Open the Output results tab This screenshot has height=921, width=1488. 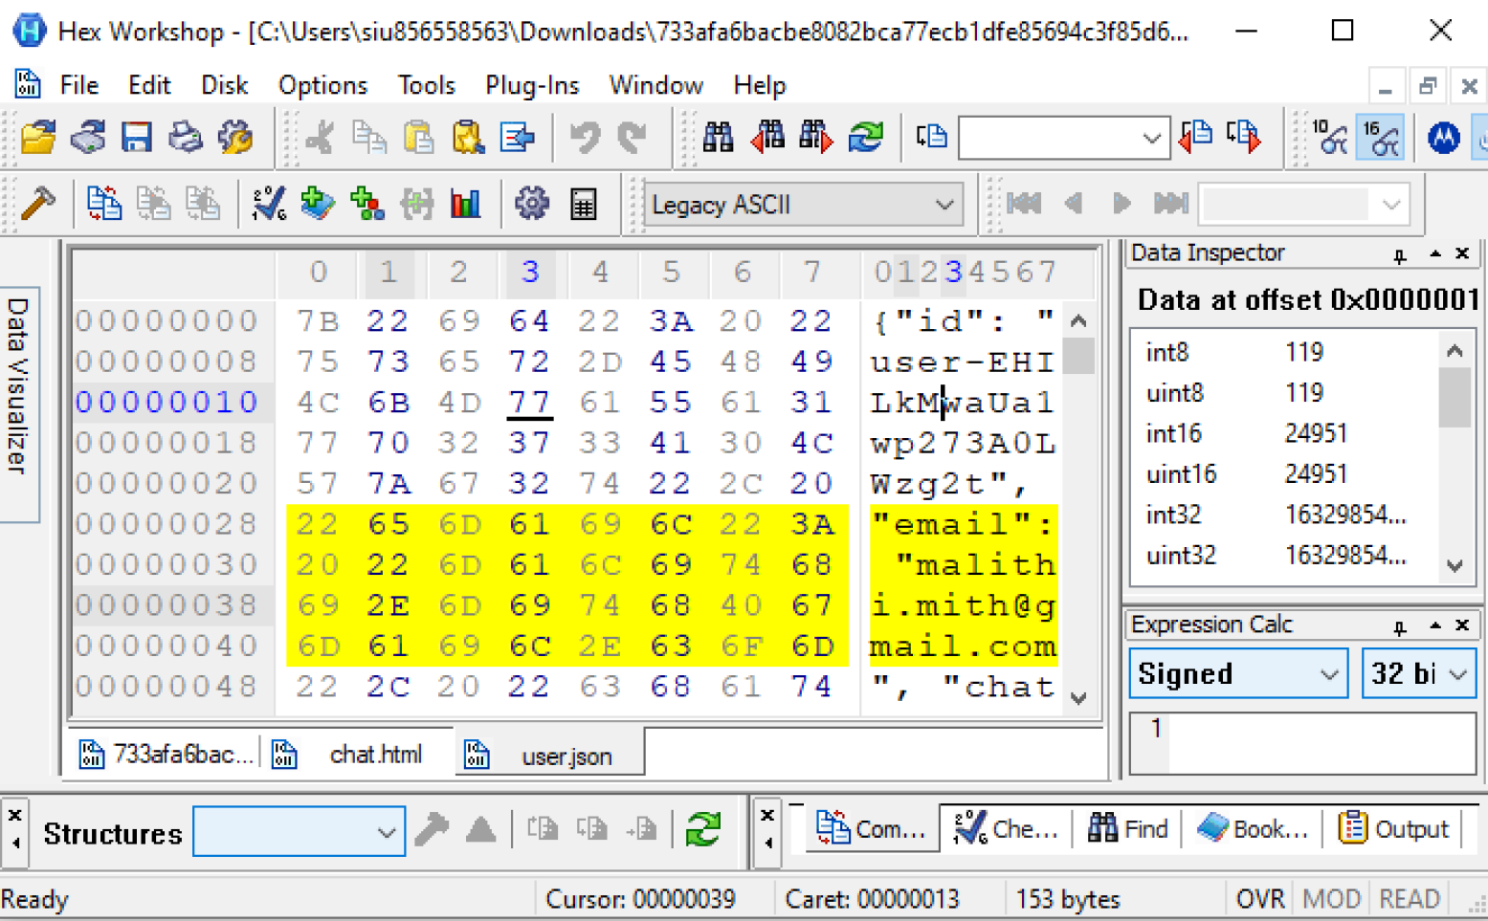[1394, 828]
